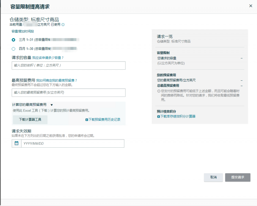Image resolution: width=257 pixels, height=206 pixels.
Task: Open the 我应该申请多少容量？ help link
Action: tap(48, 58)
